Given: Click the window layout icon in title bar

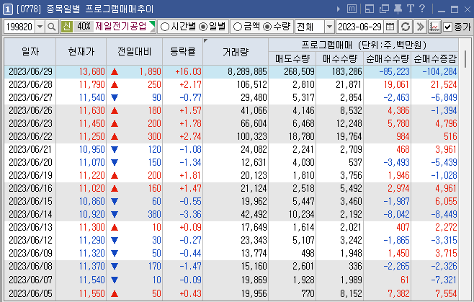Looking at the screenshot, I should (x=369, y=9).
